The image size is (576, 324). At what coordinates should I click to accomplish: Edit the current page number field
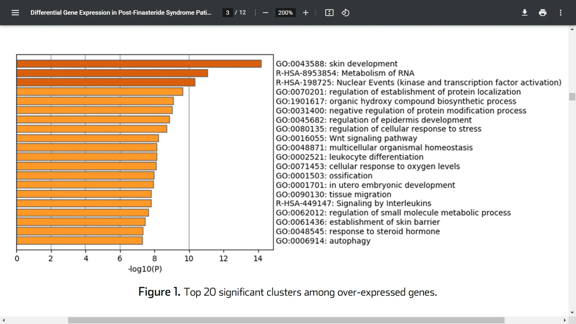[x=227, y=13]
